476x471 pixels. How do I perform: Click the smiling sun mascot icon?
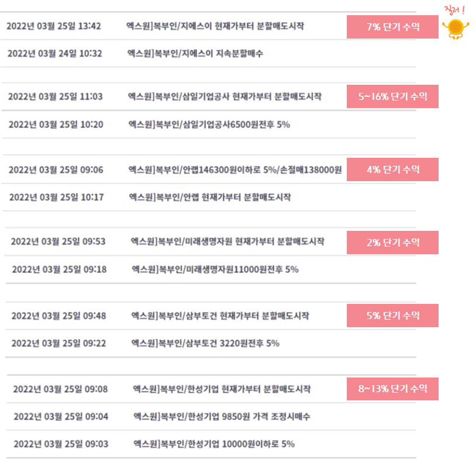pos(456,29)
